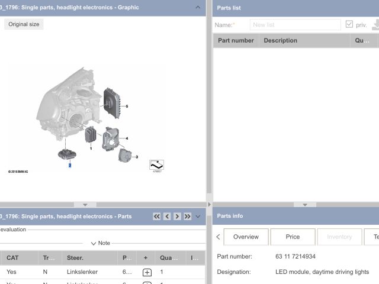Viewport: 379px width, 284px height.
Task: Toggle the priv. checkbox
Action: coord(349,25)
